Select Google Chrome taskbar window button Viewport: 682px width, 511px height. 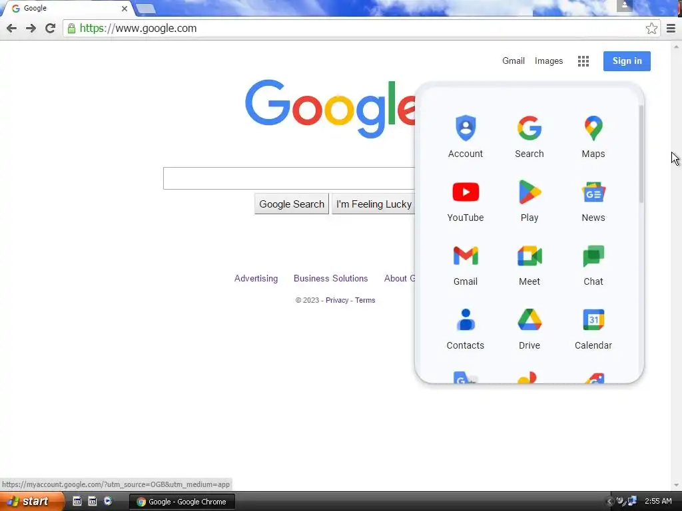click(182, 502)
